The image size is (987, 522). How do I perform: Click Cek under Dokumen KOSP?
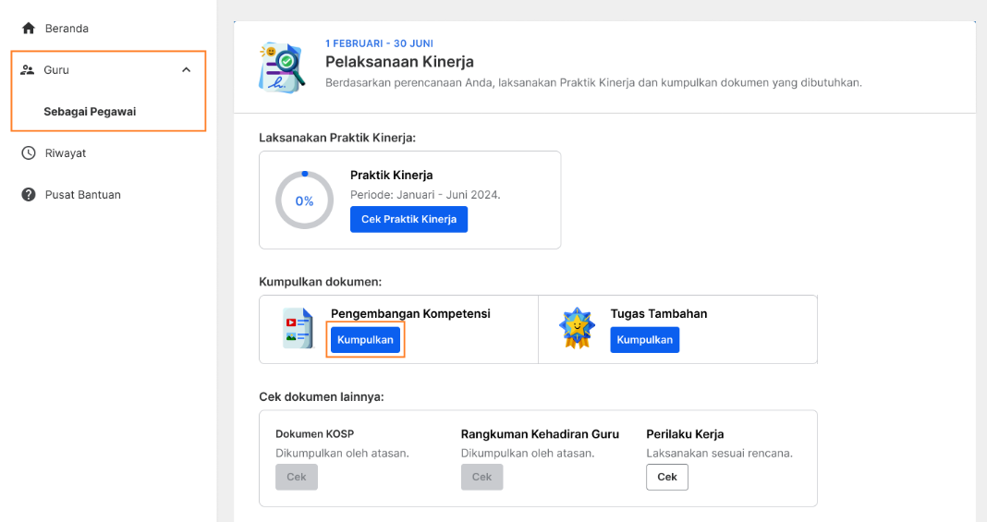[297, 477]
